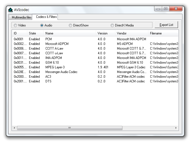The height and width of the screenshot is (143, 191).
Task: Maximize the AVIcodec window
Action: (x=165, y=9)
